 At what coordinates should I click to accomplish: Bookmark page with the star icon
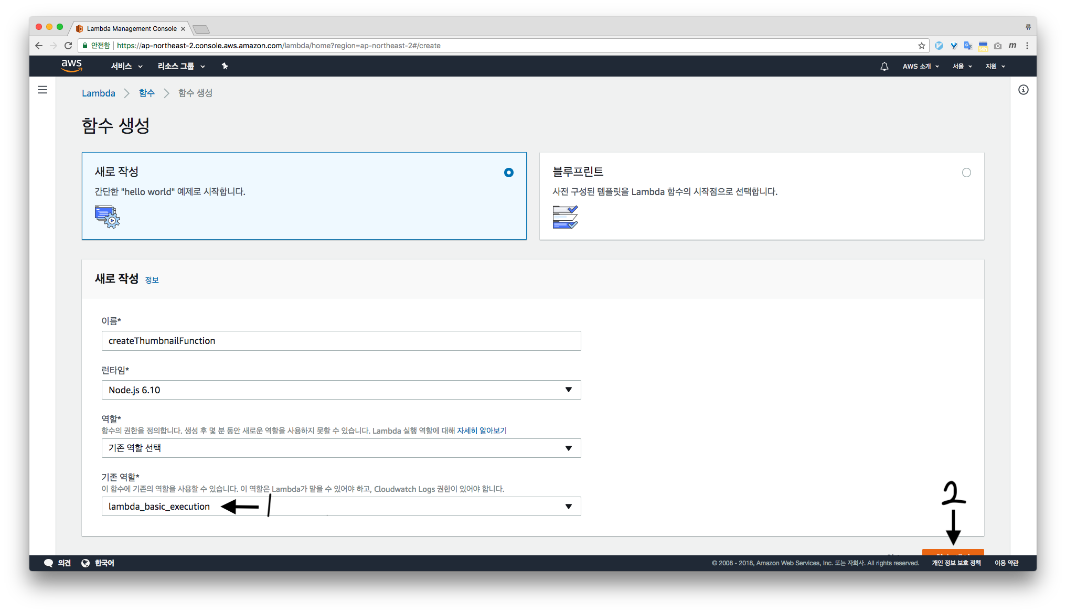tap(921, 46)
